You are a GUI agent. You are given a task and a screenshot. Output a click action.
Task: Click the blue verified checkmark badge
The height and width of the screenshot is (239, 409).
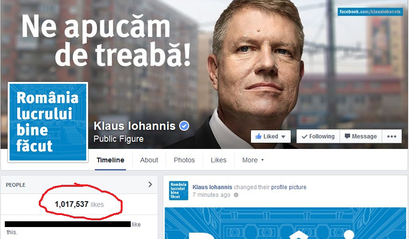tap(184, 126)
